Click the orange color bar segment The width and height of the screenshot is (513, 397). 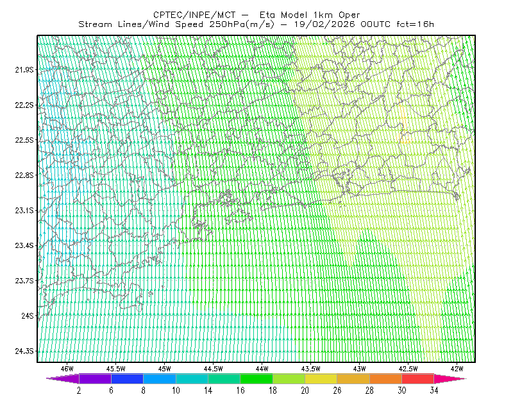(x=386, y=378)
